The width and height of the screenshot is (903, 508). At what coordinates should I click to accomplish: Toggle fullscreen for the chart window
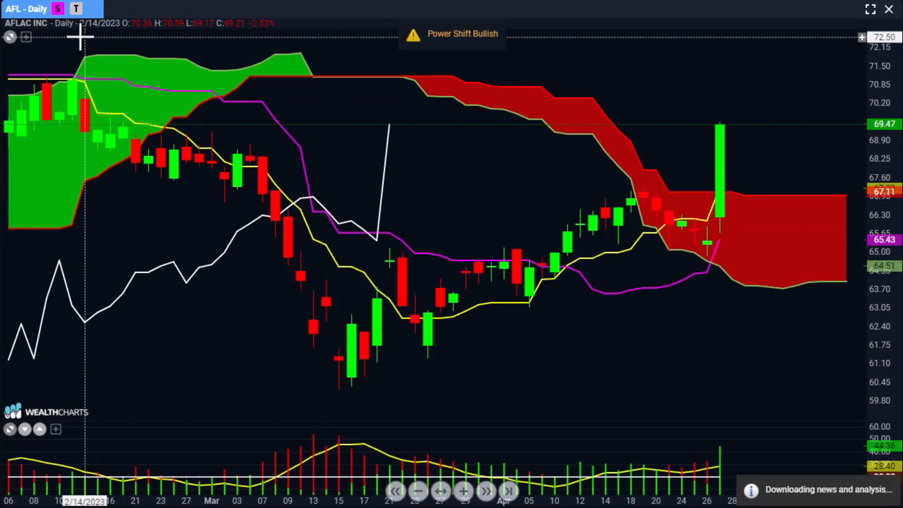(871, 9)
